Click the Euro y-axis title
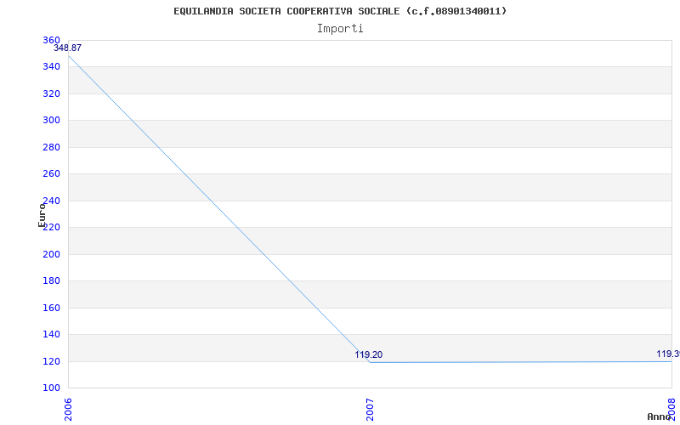The height and width of the screenshot is (425, 680). [x=42, y=215]
